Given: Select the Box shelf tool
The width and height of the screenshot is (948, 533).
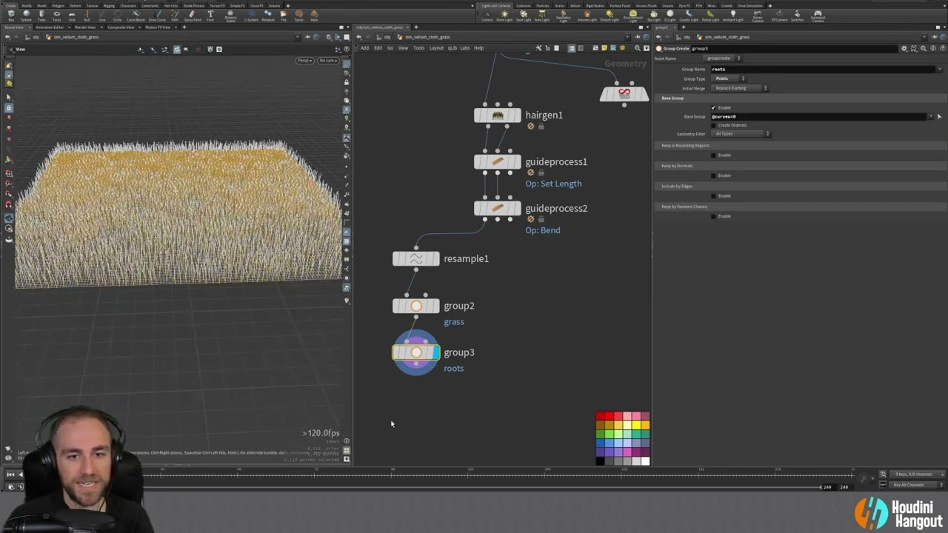Looking at the screenshot, I should [x=10, y=15].
